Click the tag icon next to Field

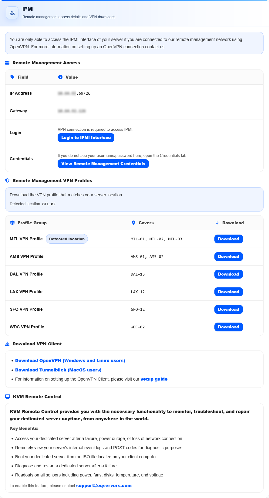point(12,77)
